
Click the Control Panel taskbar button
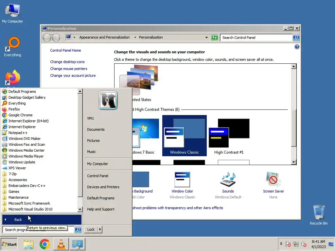point(77,244)
